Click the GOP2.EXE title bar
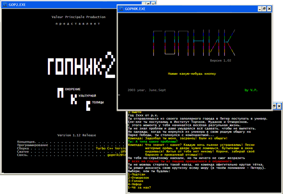Image resolution: width=283 pixels, height=194 pixels. pos(72,5)
